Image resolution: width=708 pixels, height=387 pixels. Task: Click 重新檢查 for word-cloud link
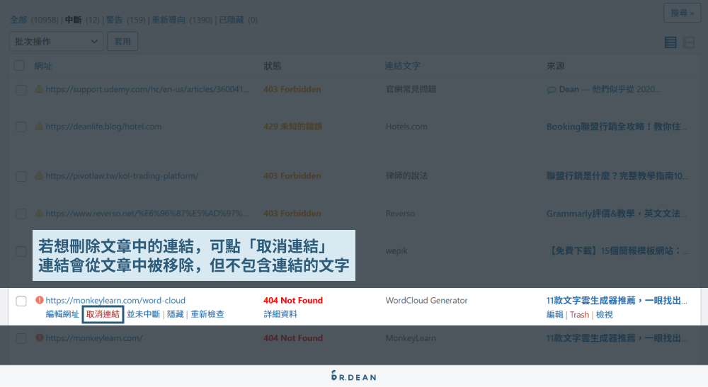pyautogui.click(x=207, y=314)
